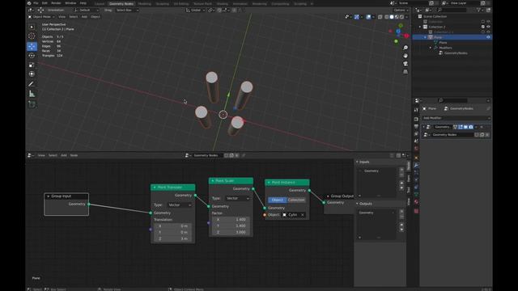This screenshot has height=291, width=518.
Task: Switch to Geometry Nodes workspace tab
Action: pyautogui.click(x=121, y=3)
